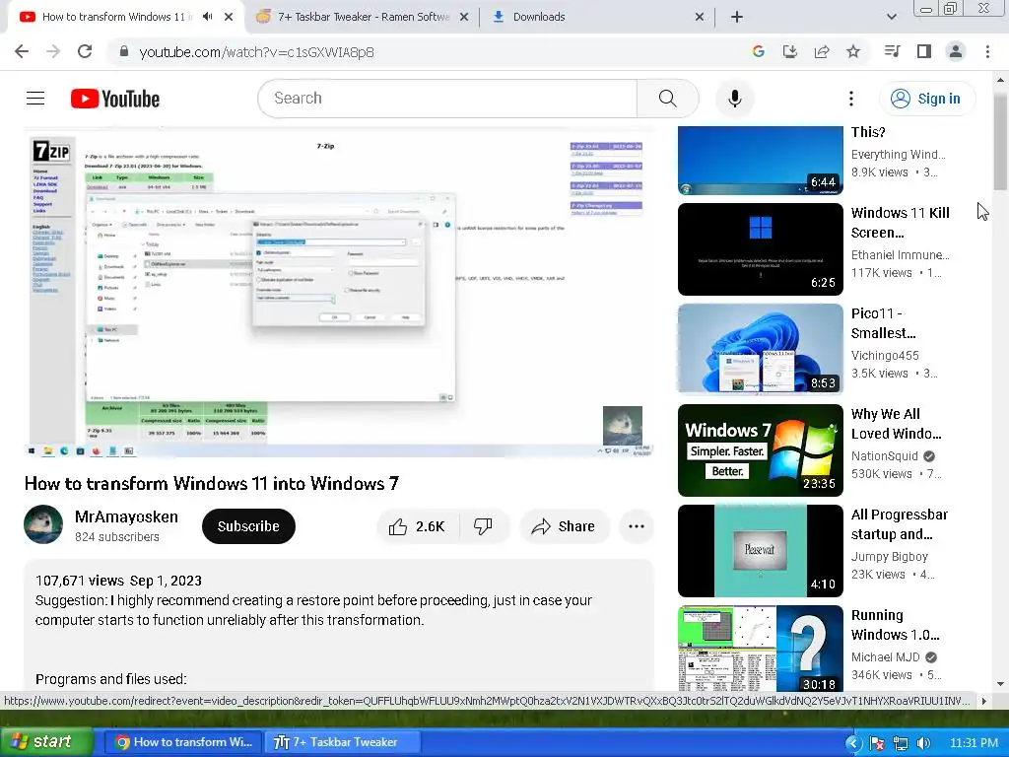Screen dimensions: 1009x757
Task: Click site lock icon in address bar
Action: point(123,52)
